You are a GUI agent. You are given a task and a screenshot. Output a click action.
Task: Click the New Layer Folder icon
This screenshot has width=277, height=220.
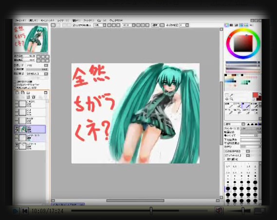(28, 93)
